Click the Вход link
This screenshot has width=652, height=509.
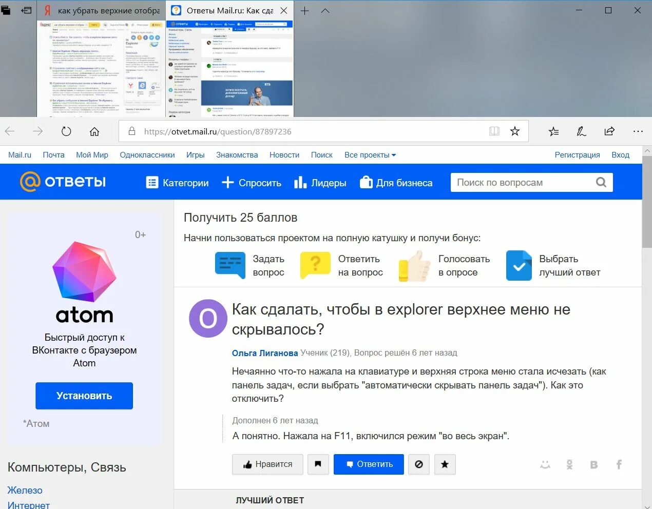tap(620, 155)
